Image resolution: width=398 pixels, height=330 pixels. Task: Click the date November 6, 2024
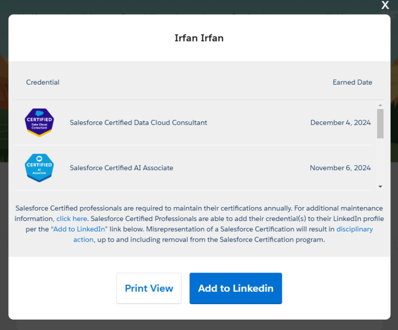pos(340,168)
